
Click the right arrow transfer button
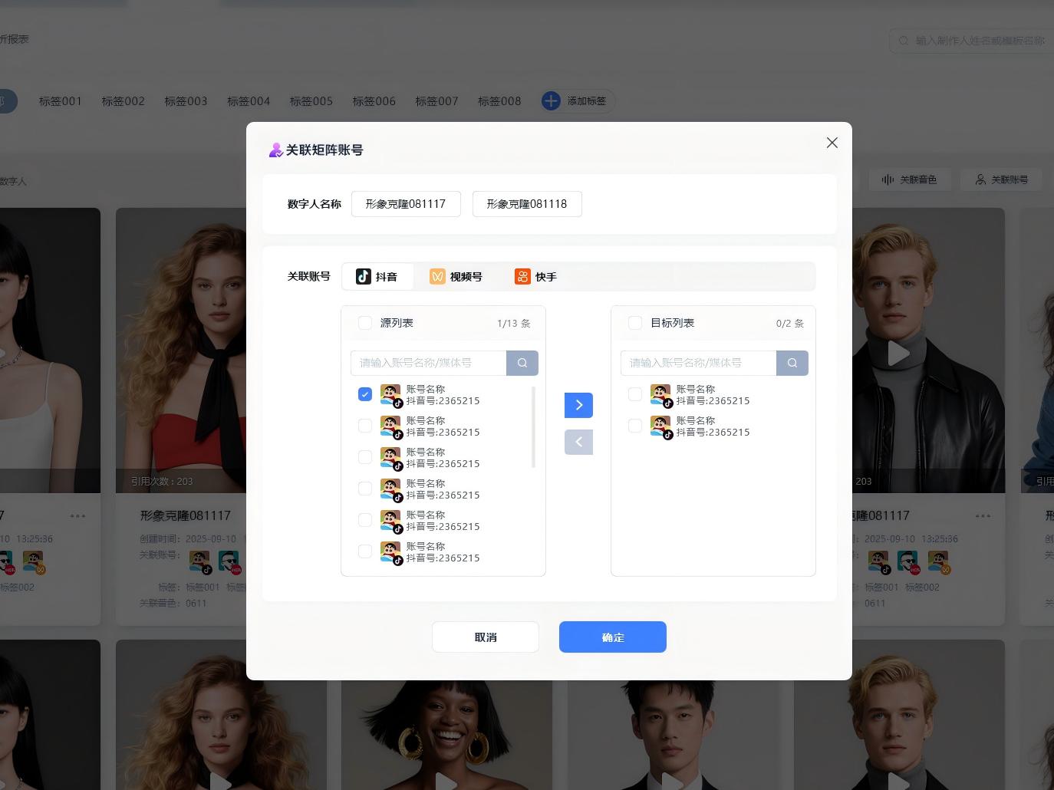pos(578,405)
